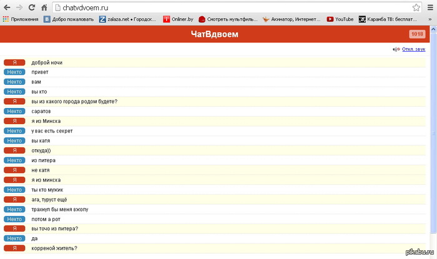Click the ЧатВдвоем header title
437x259 pixels.
pyautogui.click(x=214, y=34)
